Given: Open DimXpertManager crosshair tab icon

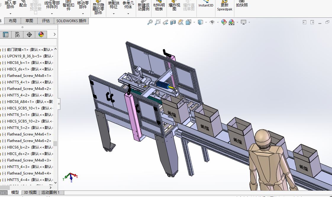Looking at the screenshot, I should click(x=29, y=35).
